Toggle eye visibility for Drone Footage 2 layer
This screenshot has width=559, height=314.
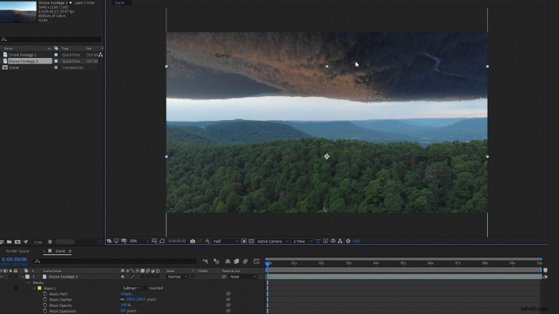pyautogui.click(x=1, y=276)
